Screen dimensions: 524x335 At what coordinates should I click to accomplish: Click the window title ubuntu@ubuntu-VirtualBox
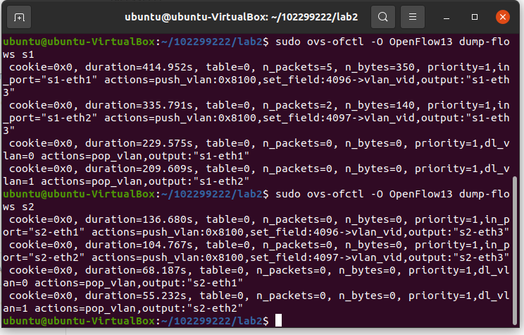(x=242, y=17)
